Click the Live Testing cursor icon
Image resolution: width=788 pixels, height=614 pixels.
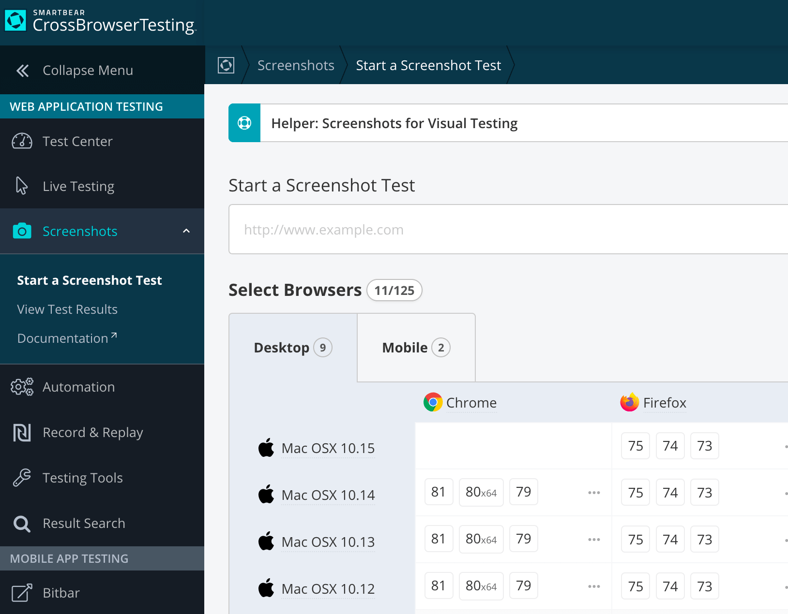click(22, 186)
